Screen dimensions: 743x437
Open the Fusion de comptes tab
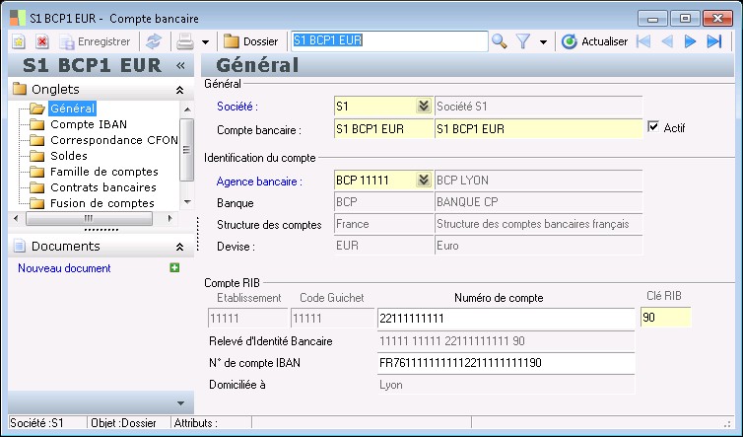(x=102, y=203)
